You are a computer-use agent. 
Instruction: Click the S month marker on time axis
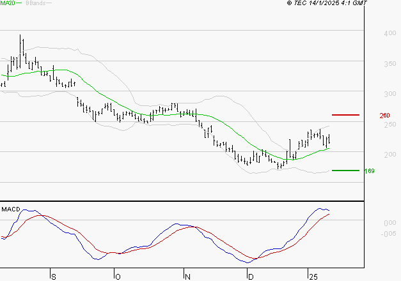point(54,277)
